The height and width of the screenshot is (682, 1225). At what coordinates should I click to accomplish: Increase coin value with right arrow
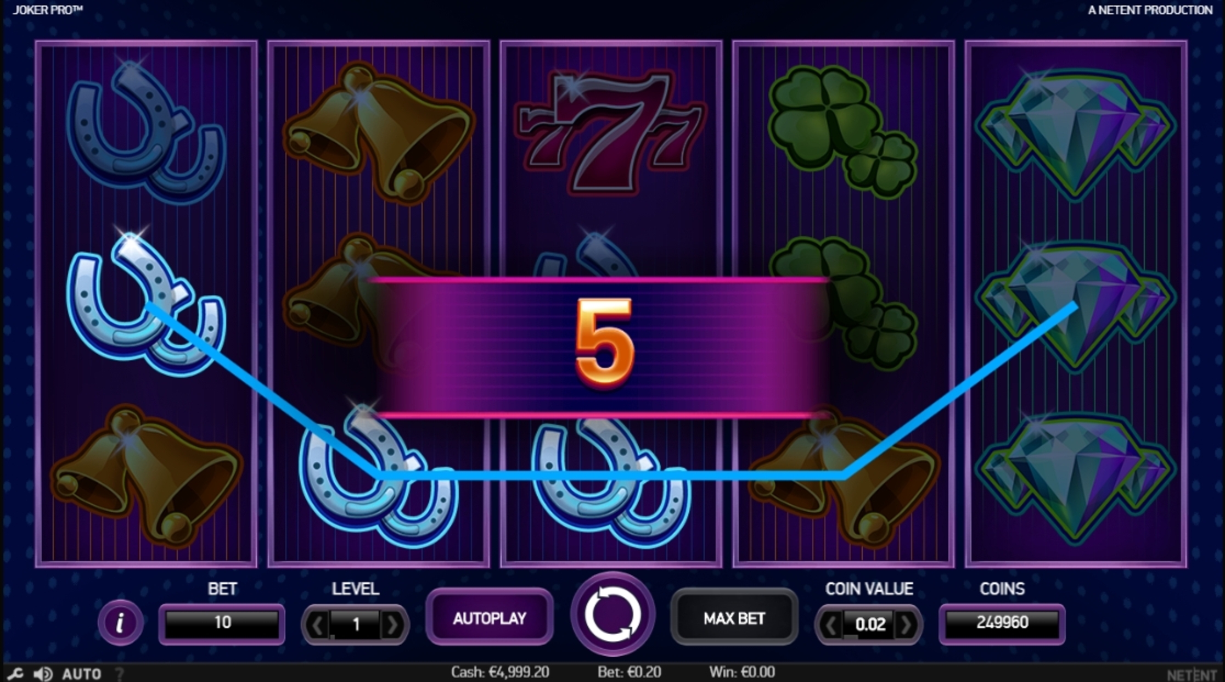tap(906, 625)
